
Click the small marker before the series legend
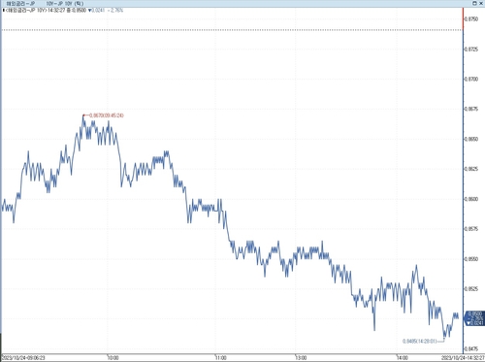(x=4, y=11)
